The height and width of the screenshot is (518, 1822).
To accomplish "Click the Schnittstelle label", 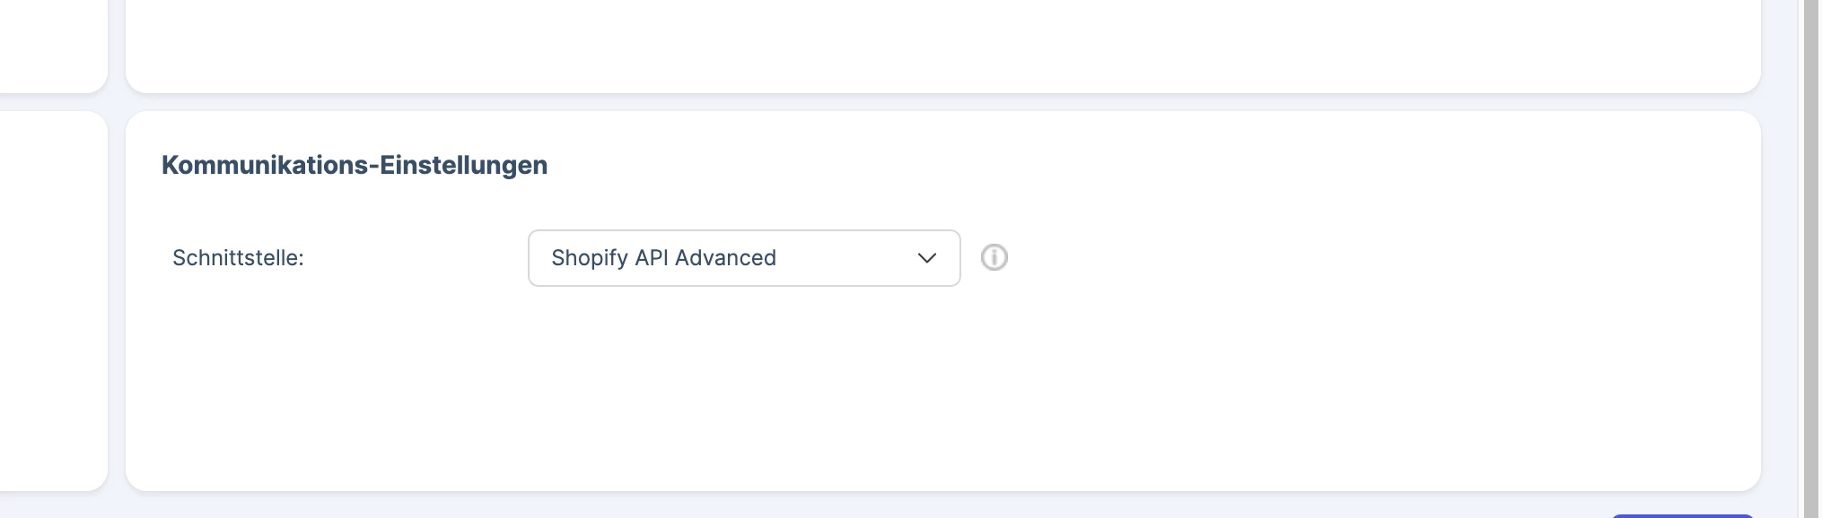I will tap(238, 258).
